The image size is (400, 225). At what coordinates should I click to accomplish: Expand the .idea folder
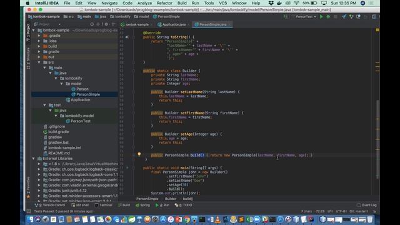pos(39,41)
